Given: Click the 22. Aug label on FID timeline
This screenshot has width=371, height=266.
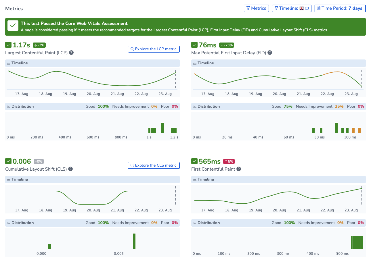Looking at the screenshot, I should tap(327, 94).
